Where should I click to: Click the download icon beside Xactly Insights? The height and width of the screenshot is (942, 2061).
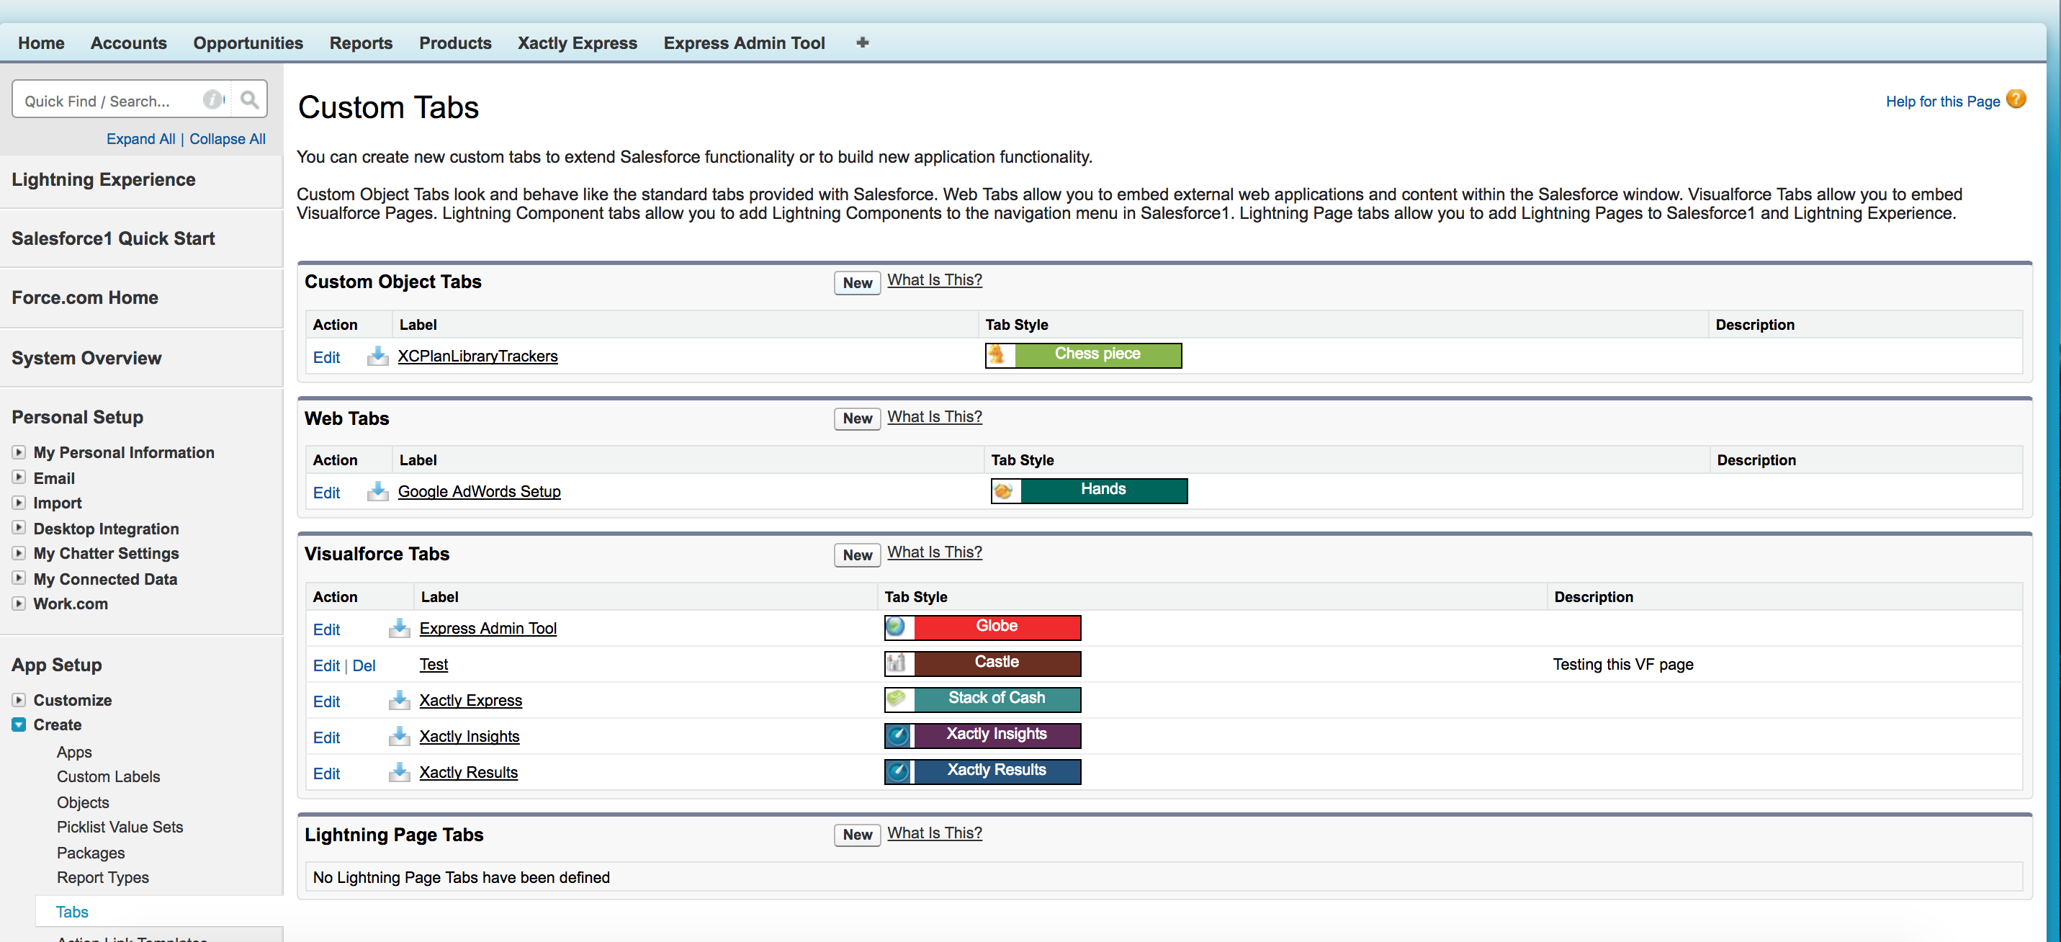click(399, 736)
